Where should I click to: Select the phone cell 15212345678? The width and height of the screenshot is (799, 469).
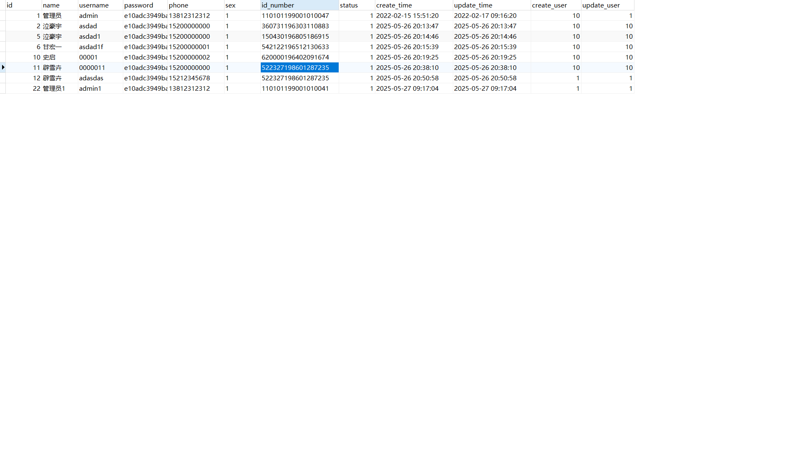click(190, 78)
